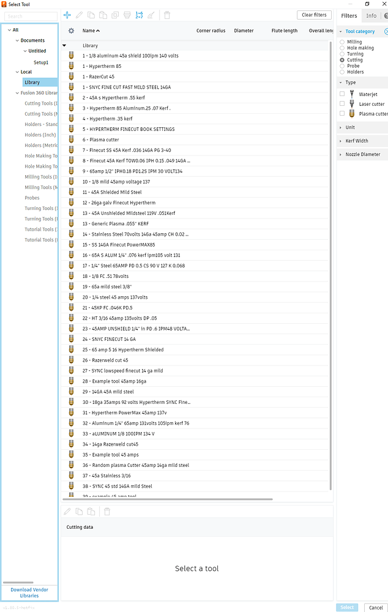This screenshot has height=612, width=388.
Task: Click the Cancel button
Action: coord(376,607)
